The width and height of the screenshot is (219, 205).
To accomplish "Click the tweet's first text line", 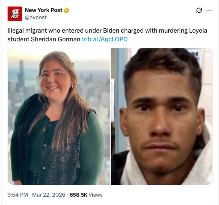I will [107, 31].
